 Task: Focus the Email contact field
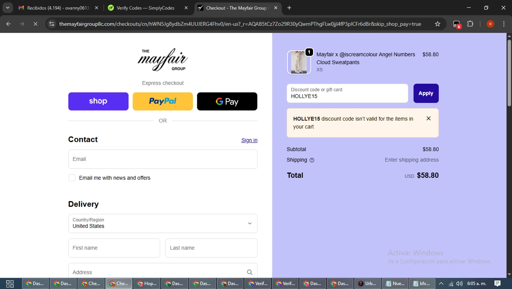(163, 159)
